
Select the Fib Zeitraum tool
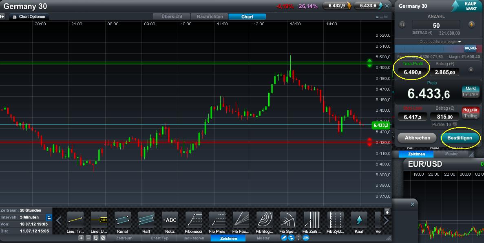point(312,219)
